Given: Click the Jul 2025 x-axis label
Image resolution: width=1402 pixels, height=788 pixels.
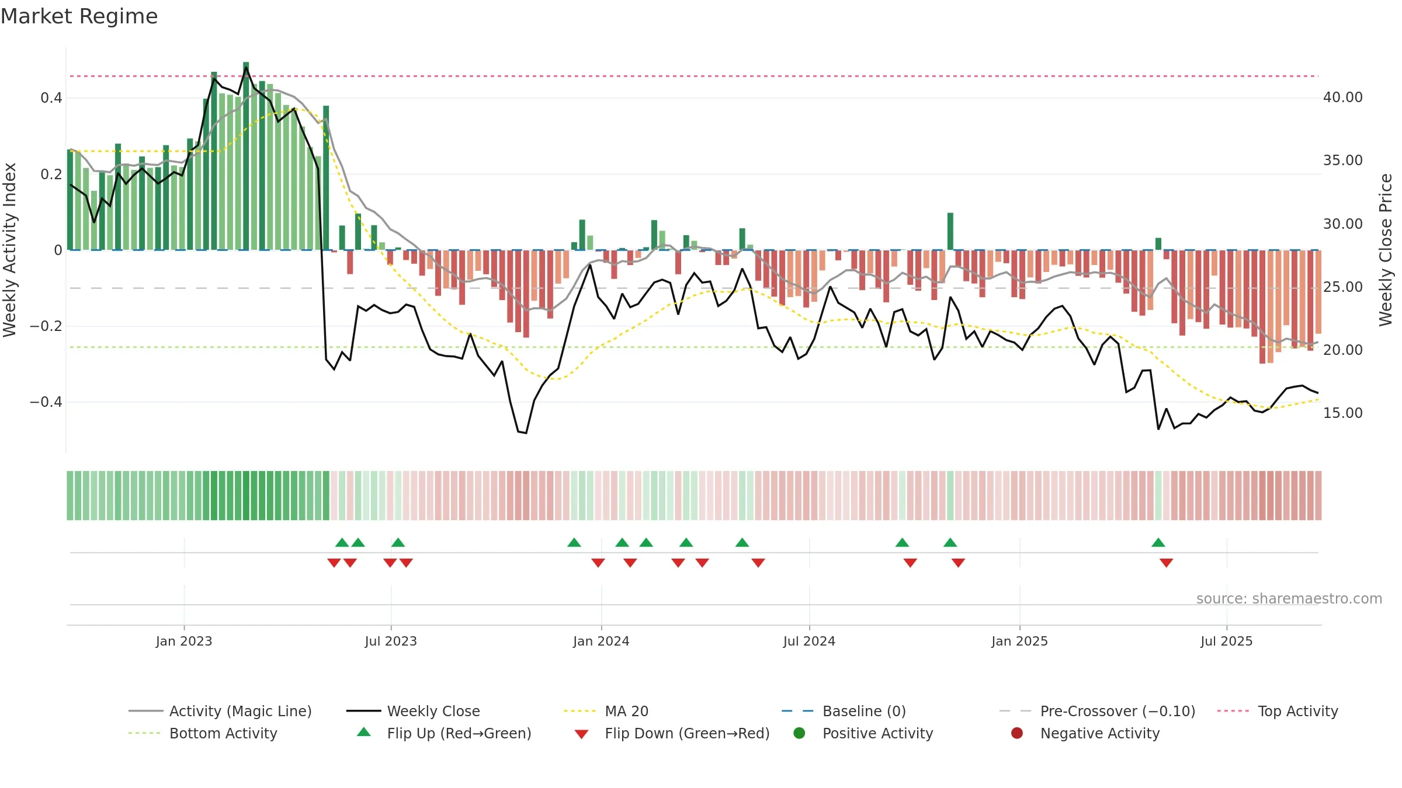Looking at the screenshot, I should 1227,641.
